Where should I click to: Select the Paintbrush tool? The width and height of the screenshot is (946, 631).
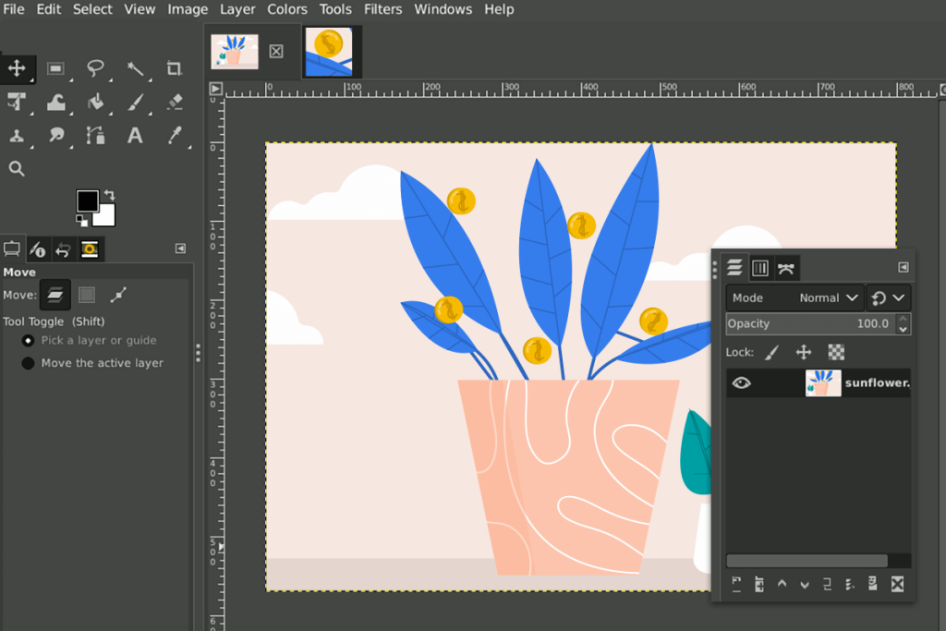click(x=135, y=102)
